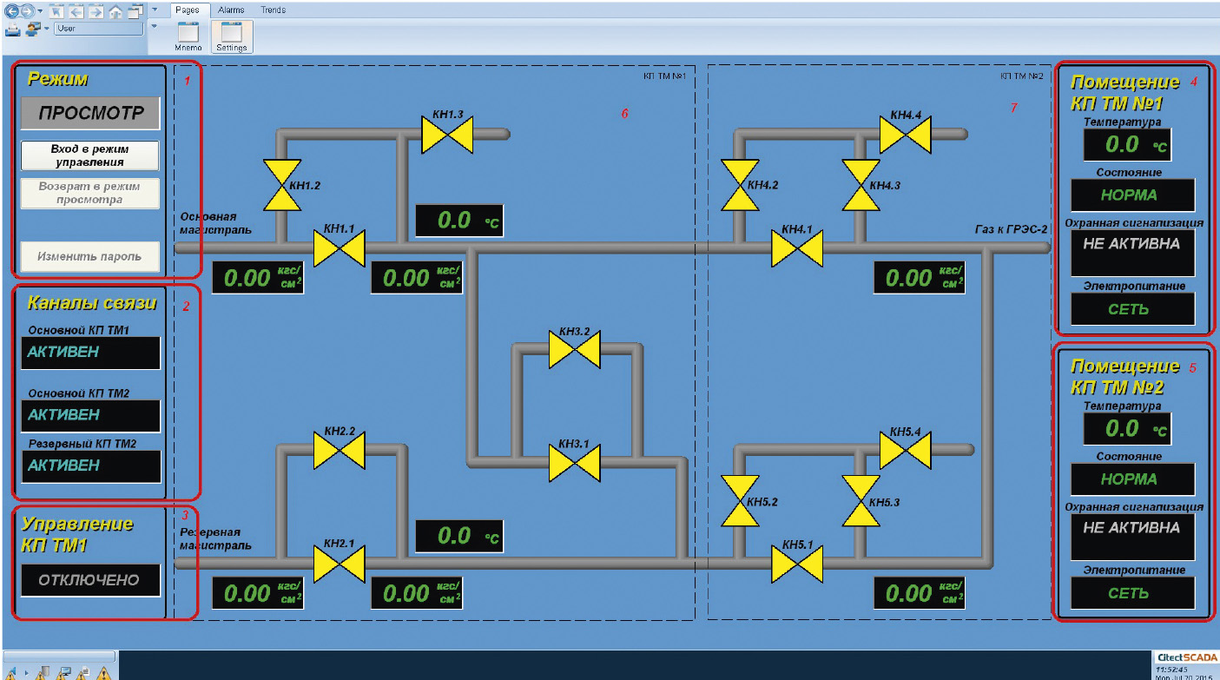Select valve КН1.3

click(447, 135)
